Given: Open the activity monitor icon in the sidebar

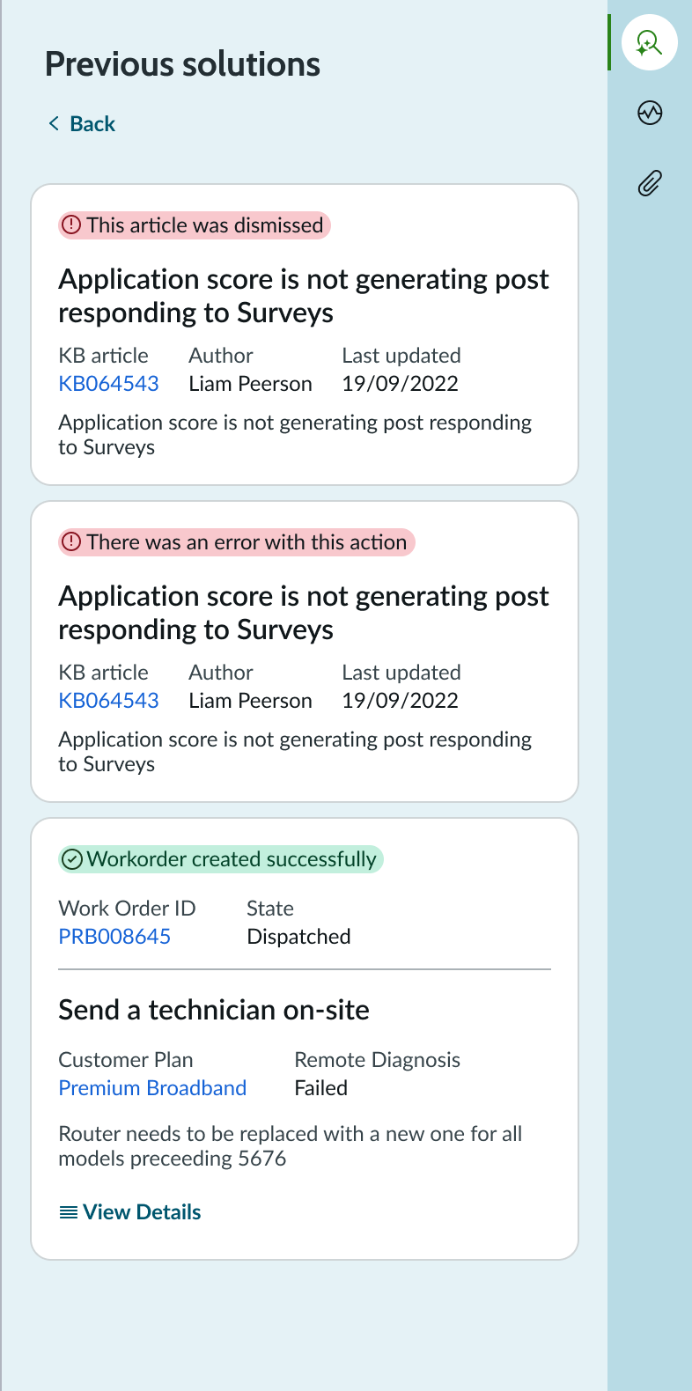Looking at the screenshot, I should (649, 113).
